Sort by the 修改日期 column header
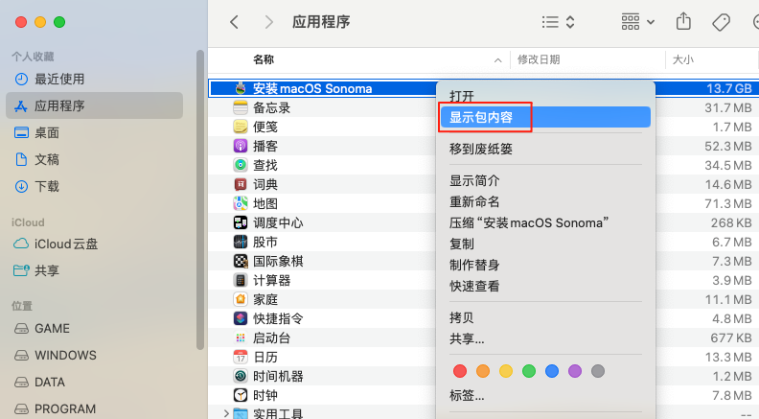This screenshot has height=419, width=759. tap(540, 59)
